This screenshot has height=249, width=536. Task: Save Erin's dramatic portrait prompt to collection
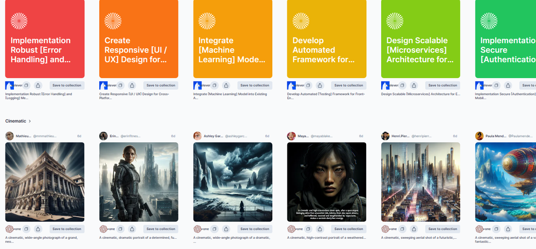coord(161,229)
